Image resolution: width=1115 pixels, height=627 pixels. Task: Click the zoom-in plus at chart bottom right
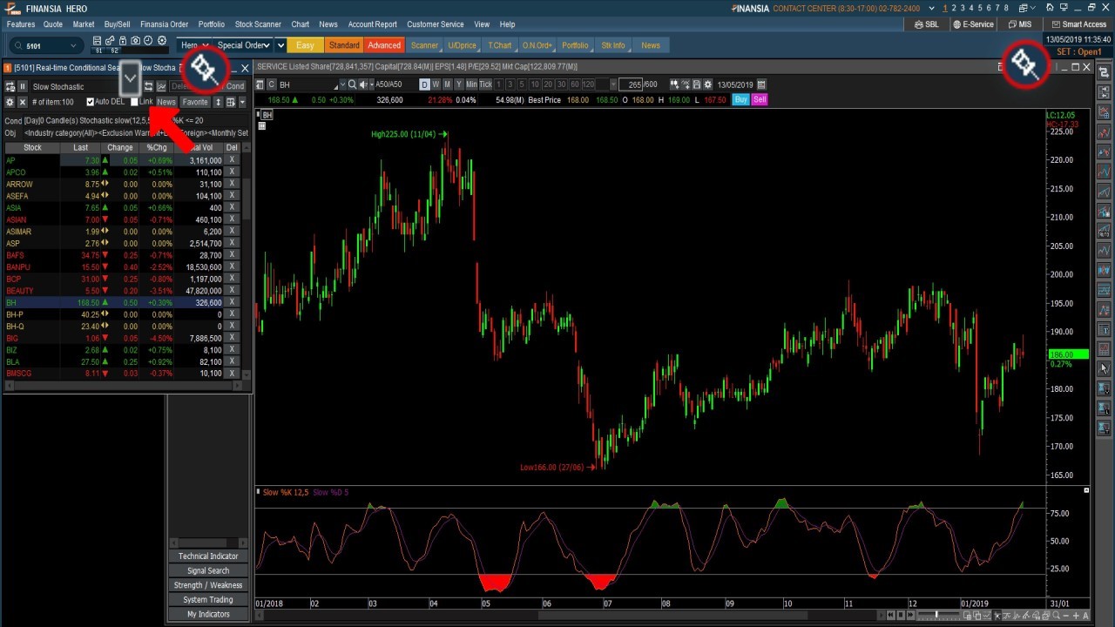pyautogui.click(x=1076, y=616)
